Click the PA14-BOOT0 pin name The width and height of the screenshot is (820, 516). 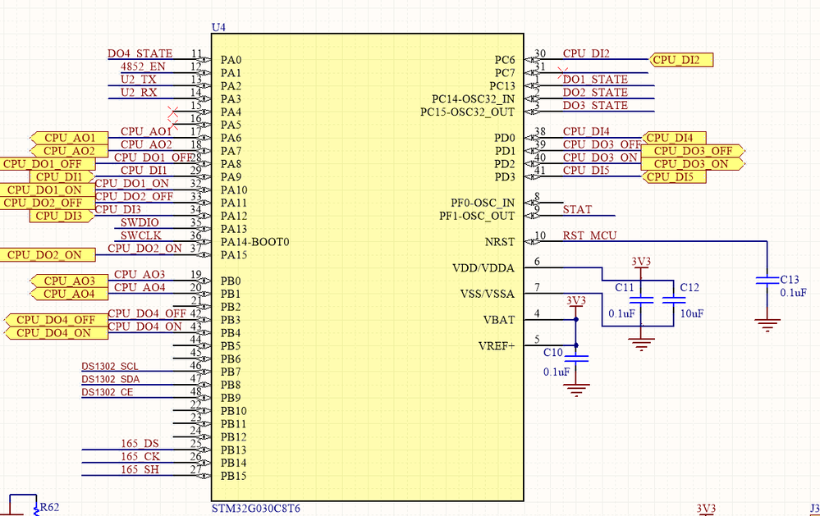coord(254,242)
